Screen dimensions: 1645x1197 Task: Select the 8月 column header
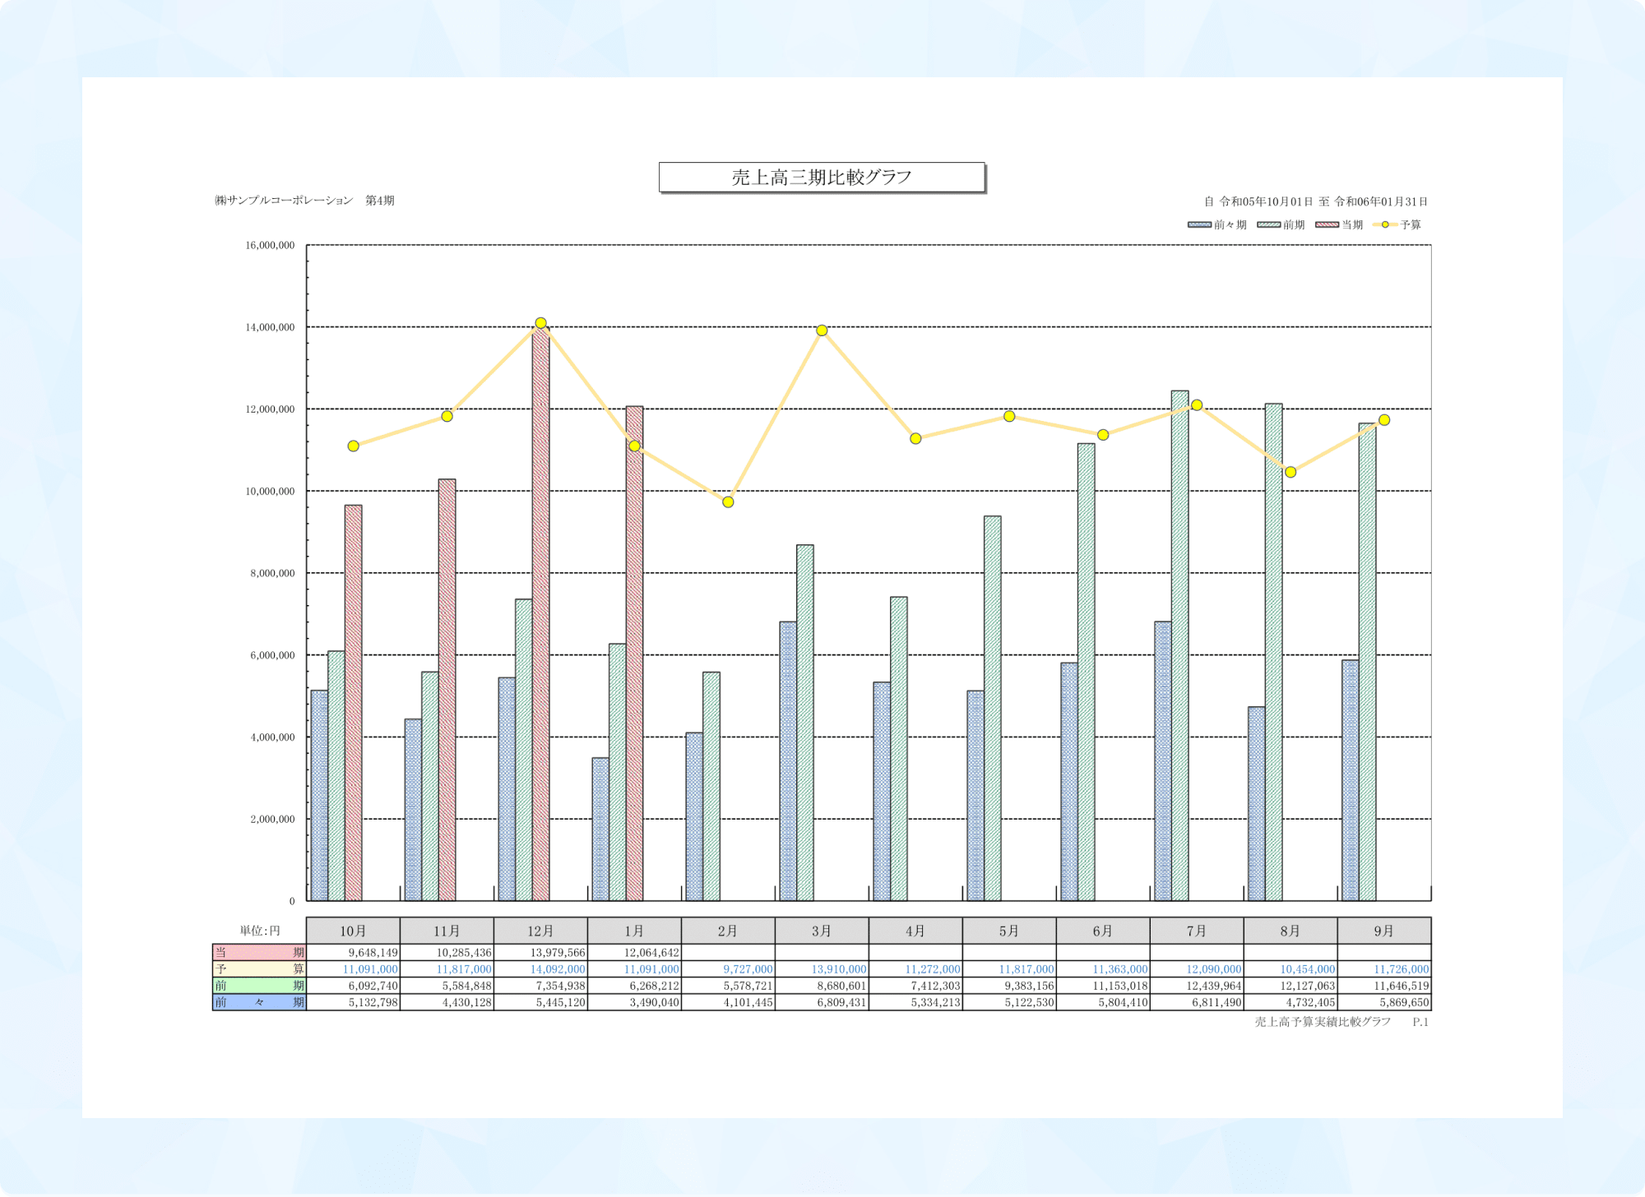[1291, 931]
